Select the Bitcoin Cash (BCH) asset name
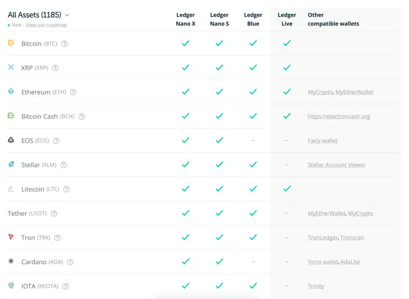409x299 pixels. [x=48, y=116]
